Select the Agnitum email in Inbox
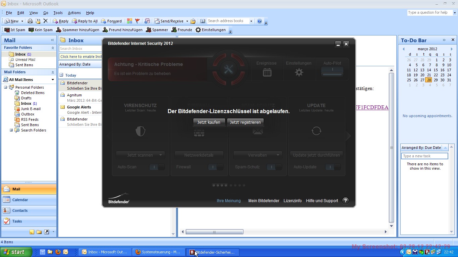This screenshot has height=257, width=458. [x=80, y=98]
